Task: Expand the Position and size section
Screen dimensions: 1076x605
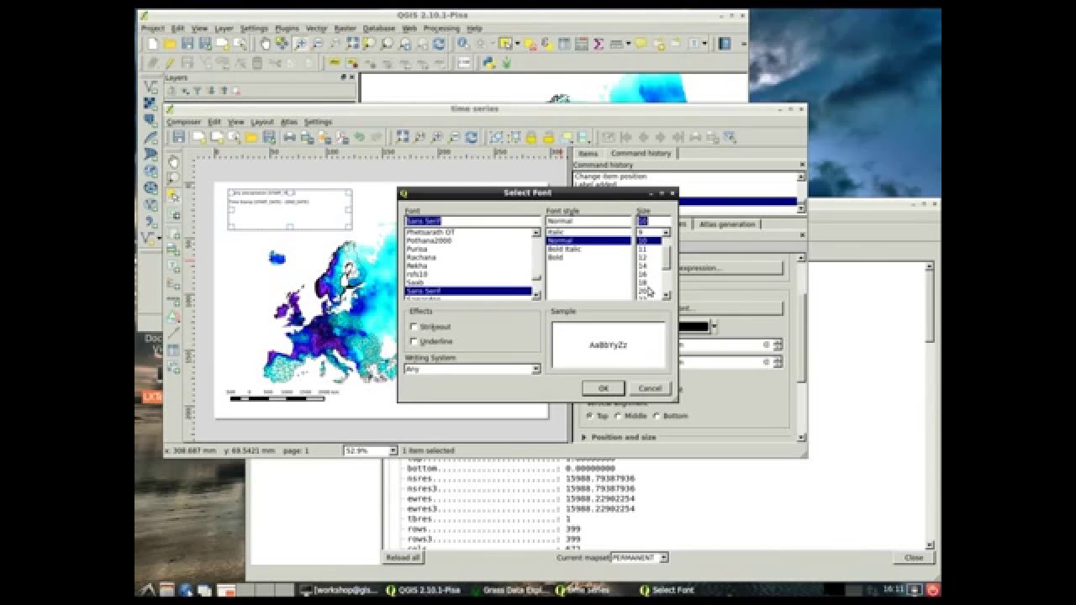Action: 585,438
